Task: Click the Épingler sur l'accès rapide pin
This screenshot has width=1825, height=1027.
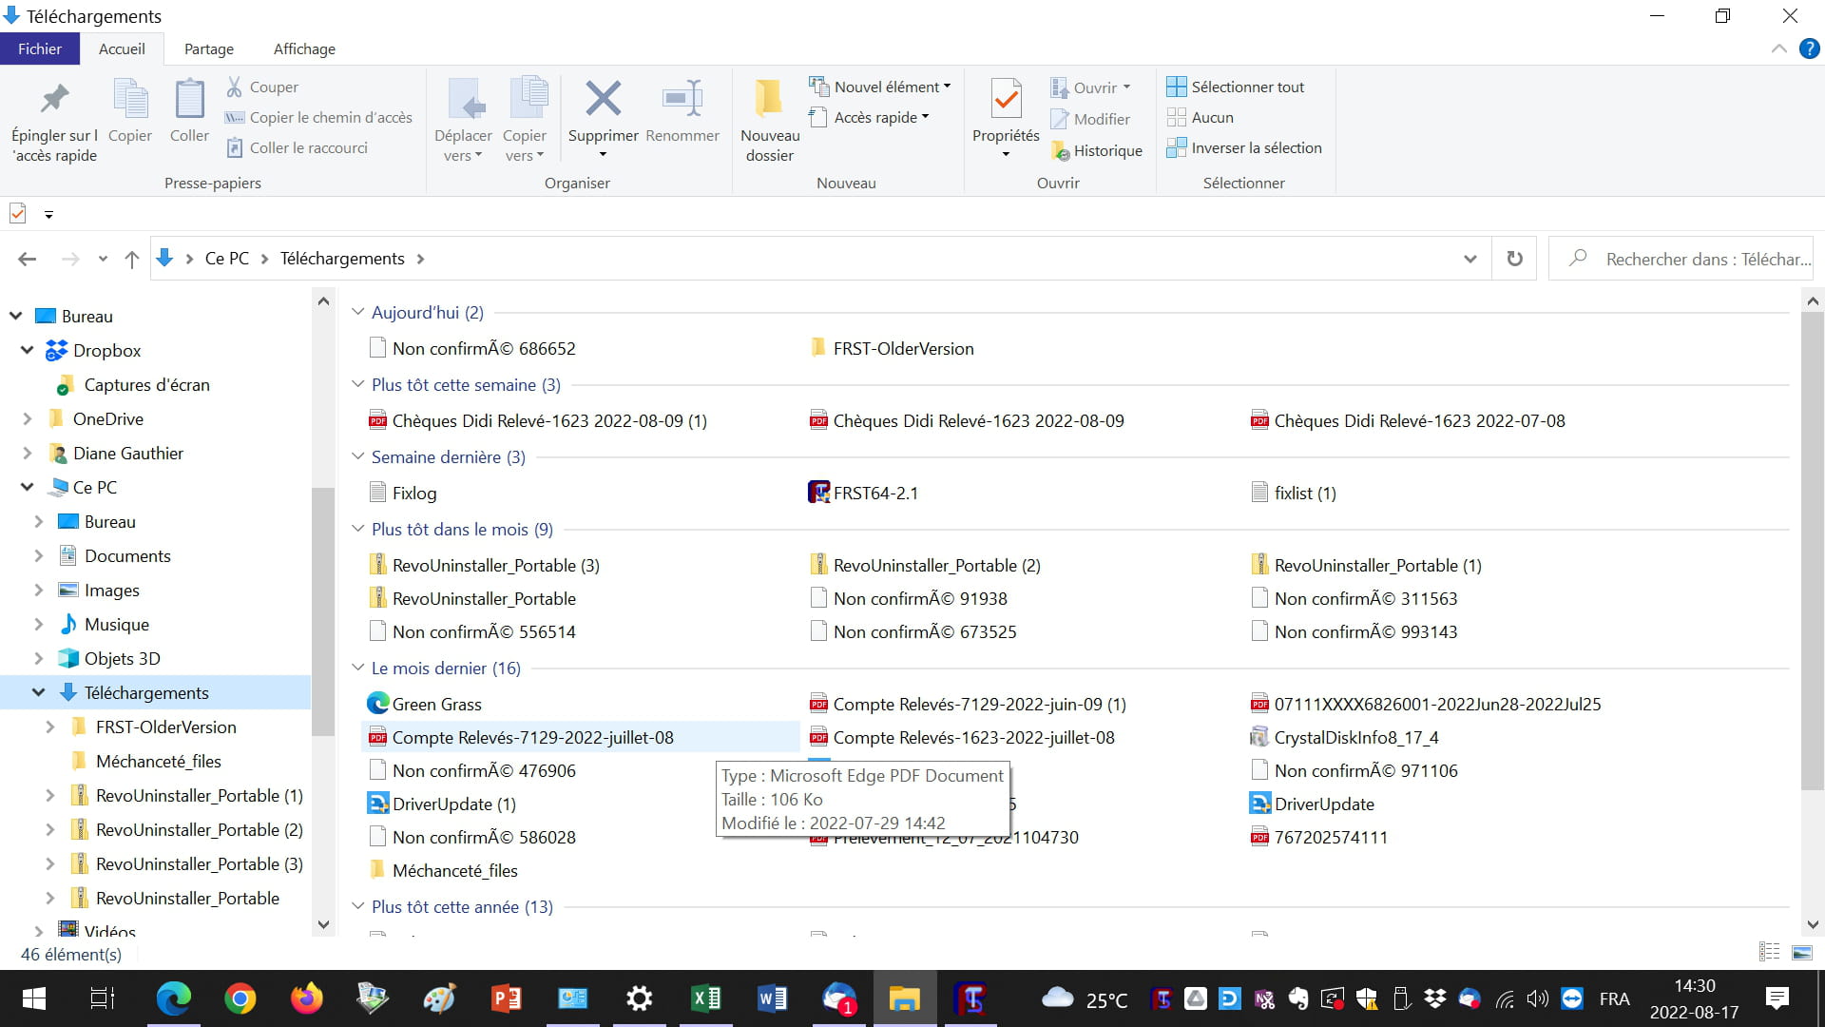Action: point(54,99)
